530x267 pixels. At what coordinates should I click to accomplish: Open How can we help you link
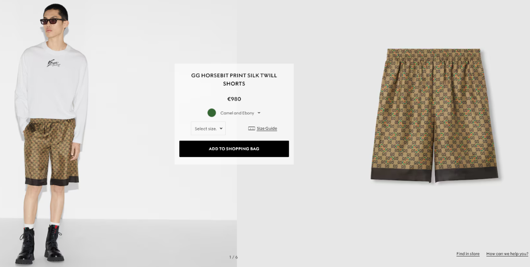click(507, 254)
